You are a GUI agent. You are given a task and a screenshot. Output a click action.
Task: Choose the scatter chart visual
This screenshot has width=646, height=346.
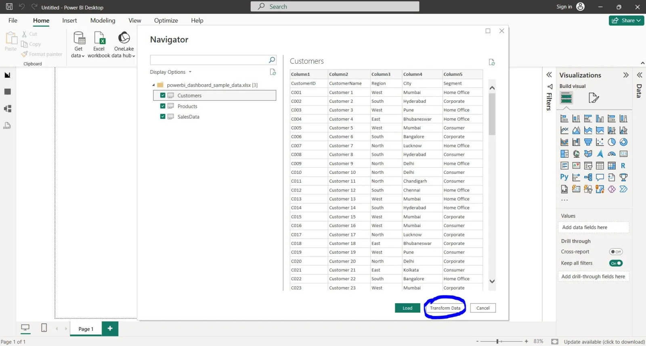pos(600,142)
